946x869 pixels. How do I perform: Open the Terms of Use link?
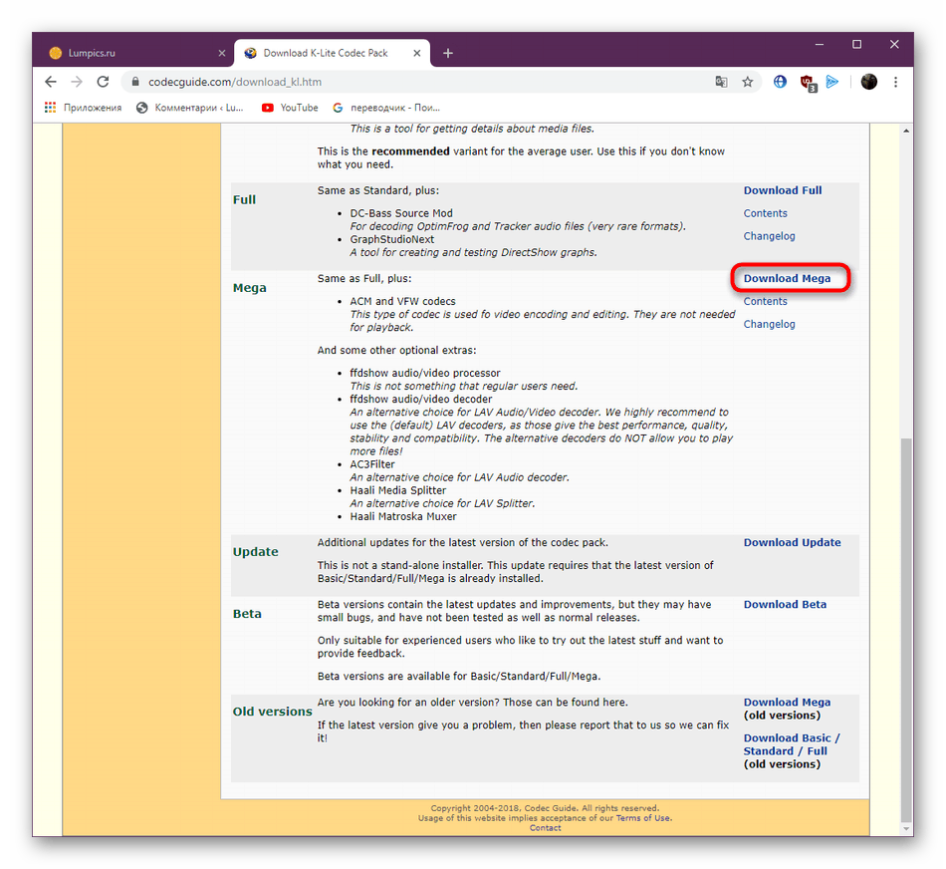[643, 818]
